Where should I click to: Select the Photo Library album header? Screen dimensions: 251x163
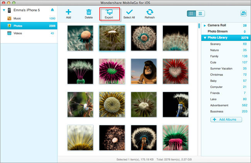click(x=226, y=38)
